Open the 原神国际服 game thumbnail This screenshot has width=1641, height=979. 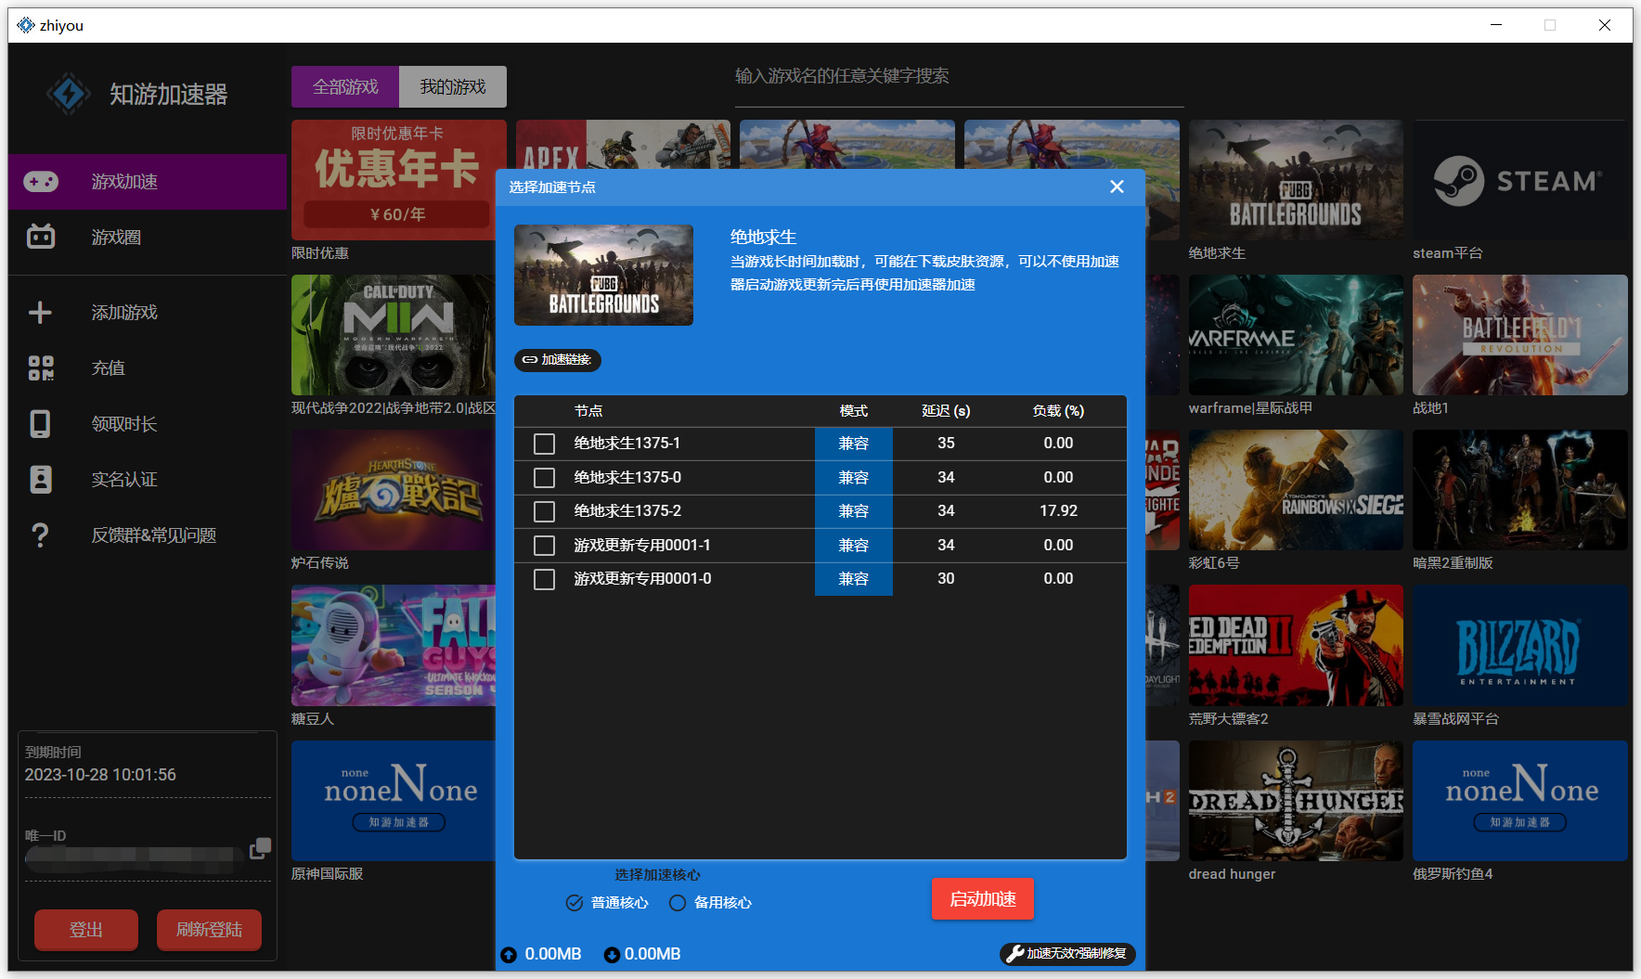click(x=394, y=801)
